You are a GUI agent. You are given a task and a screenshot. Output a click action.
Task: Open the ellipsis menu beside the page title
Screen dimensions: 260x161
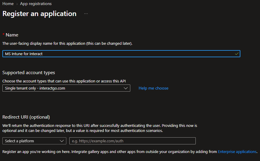coord(86,14)
